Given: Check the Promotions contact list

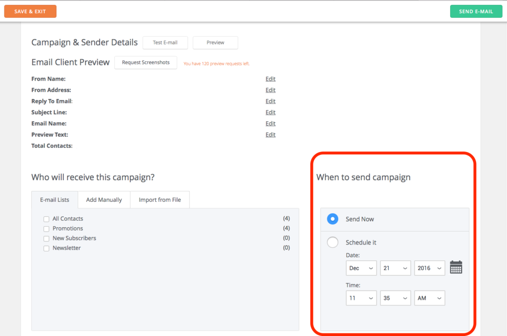Looking at the screenshot, I should point(46,228).
